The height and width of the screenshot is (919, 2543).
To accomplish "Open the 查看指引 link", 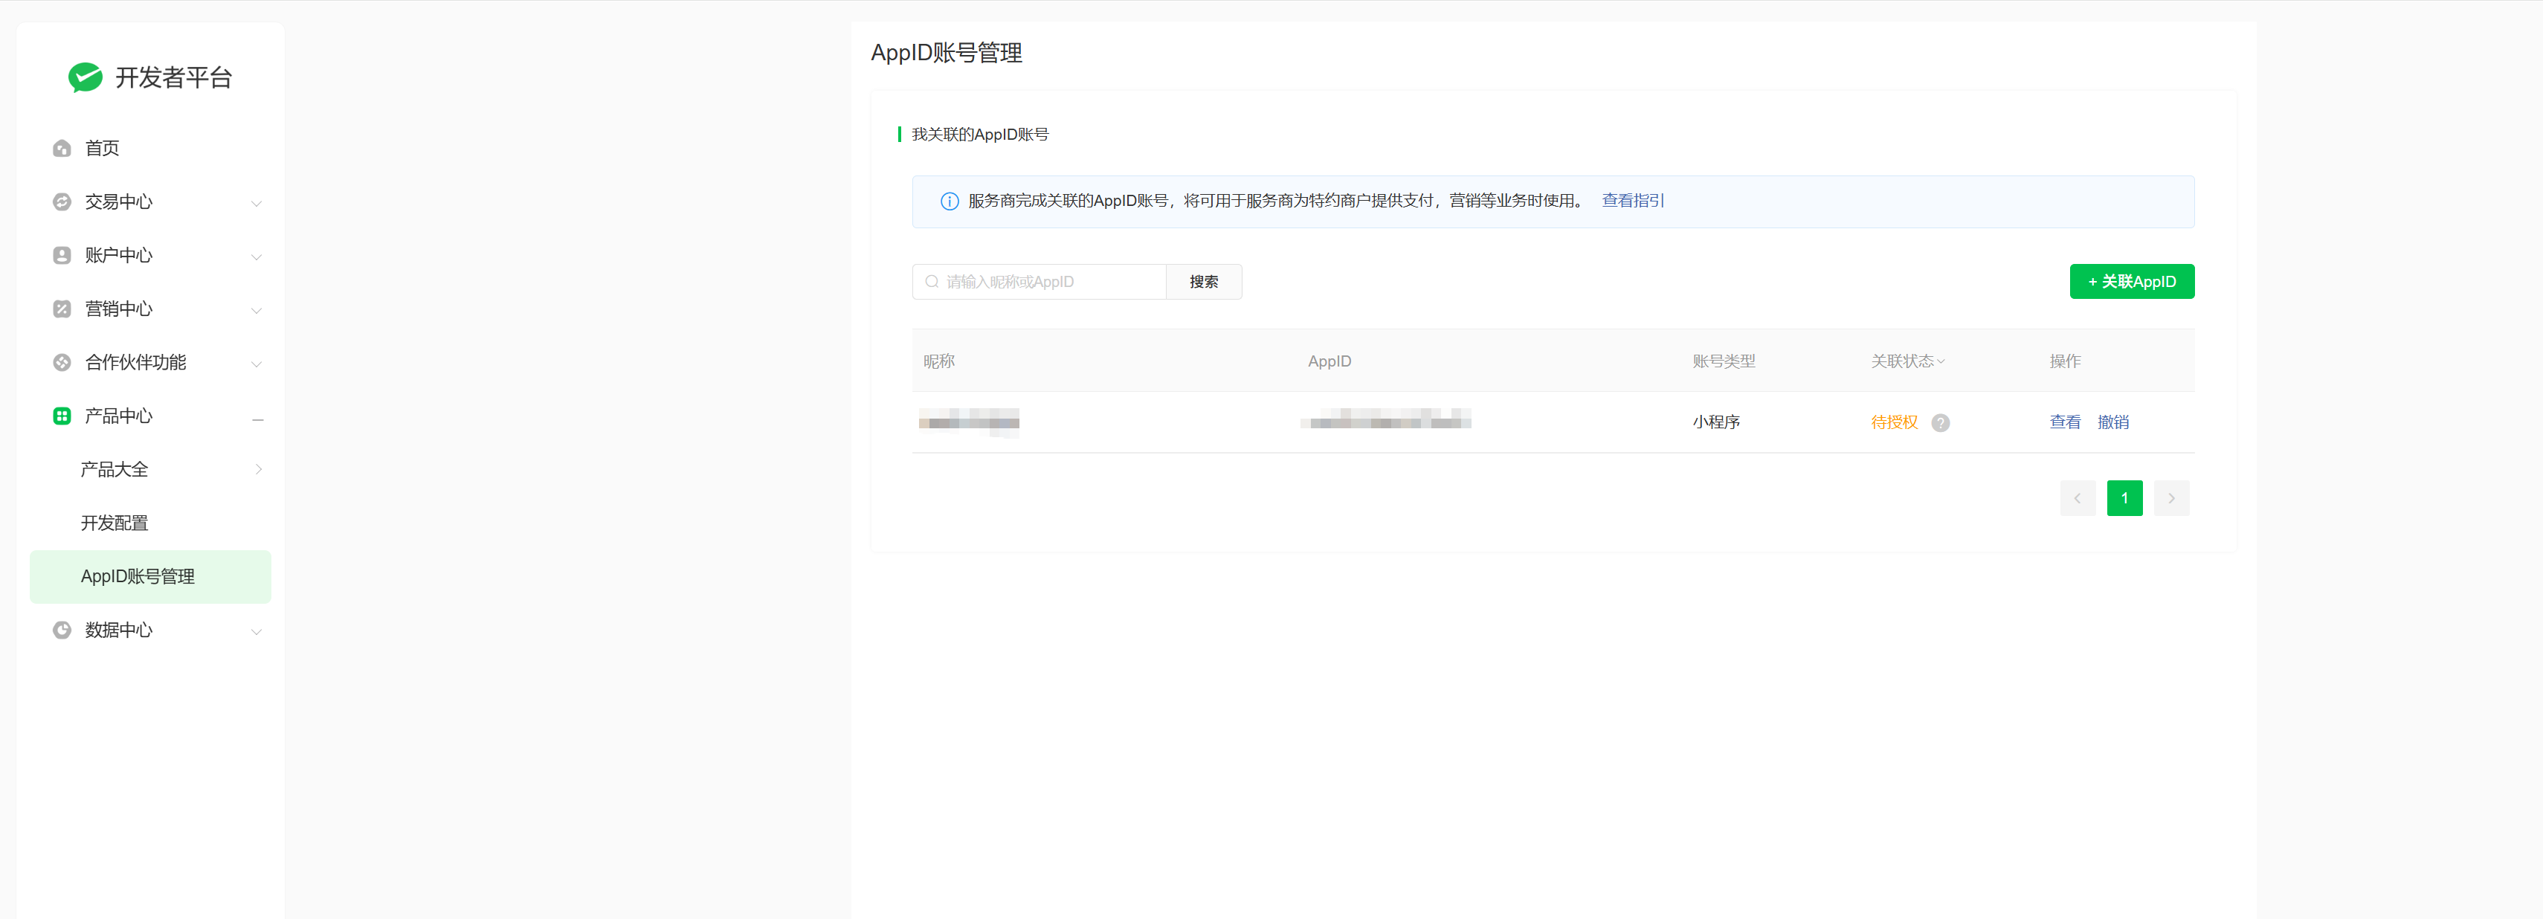I will [x=1632, y=201].
